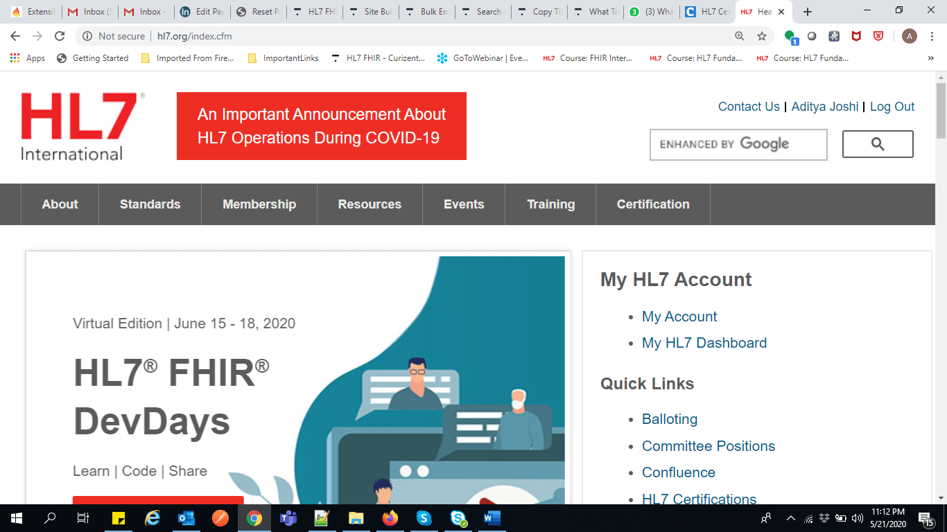The height and width of the screenshot is (532, 947).
Task: Open the Chrome profile avatar A
Action: 910,36
